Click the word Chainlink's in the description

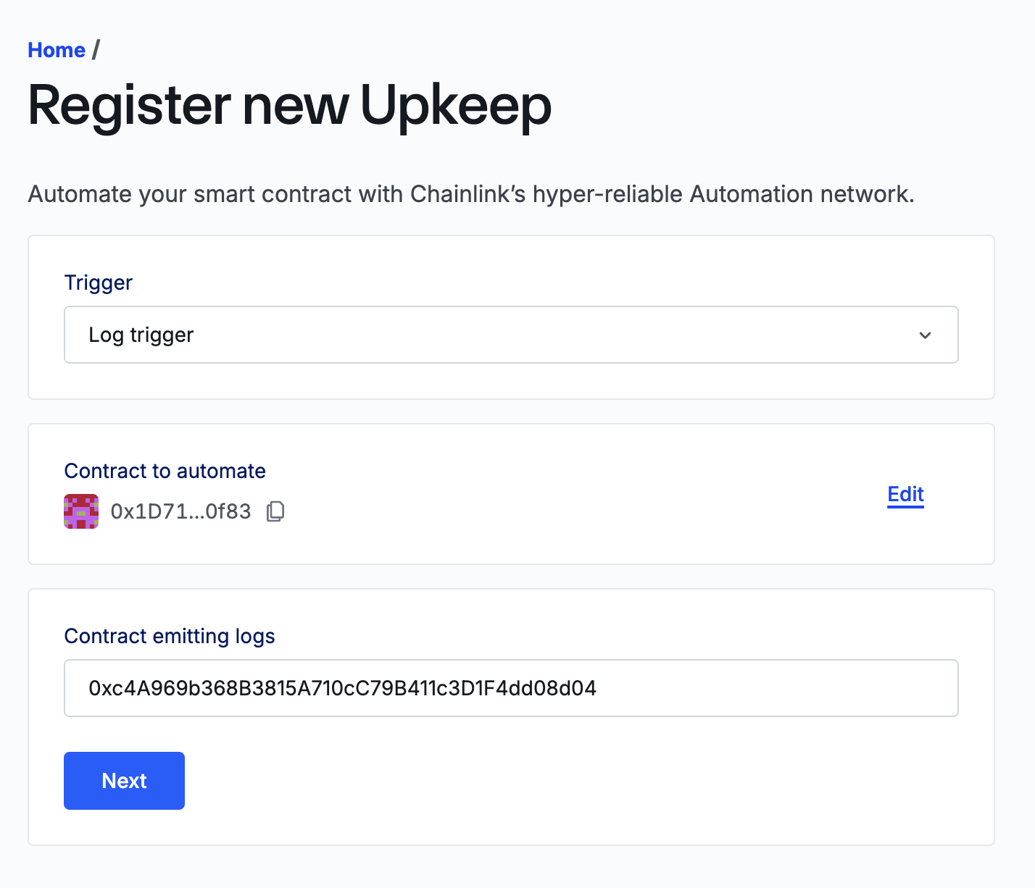tap(467, 194)
